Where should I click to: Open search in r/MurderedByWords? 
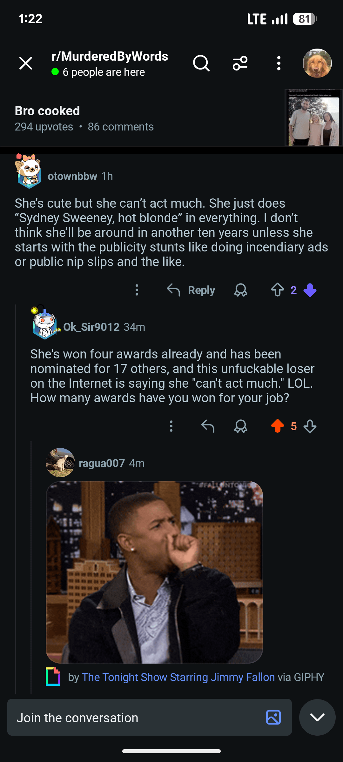tap(201, 63)
